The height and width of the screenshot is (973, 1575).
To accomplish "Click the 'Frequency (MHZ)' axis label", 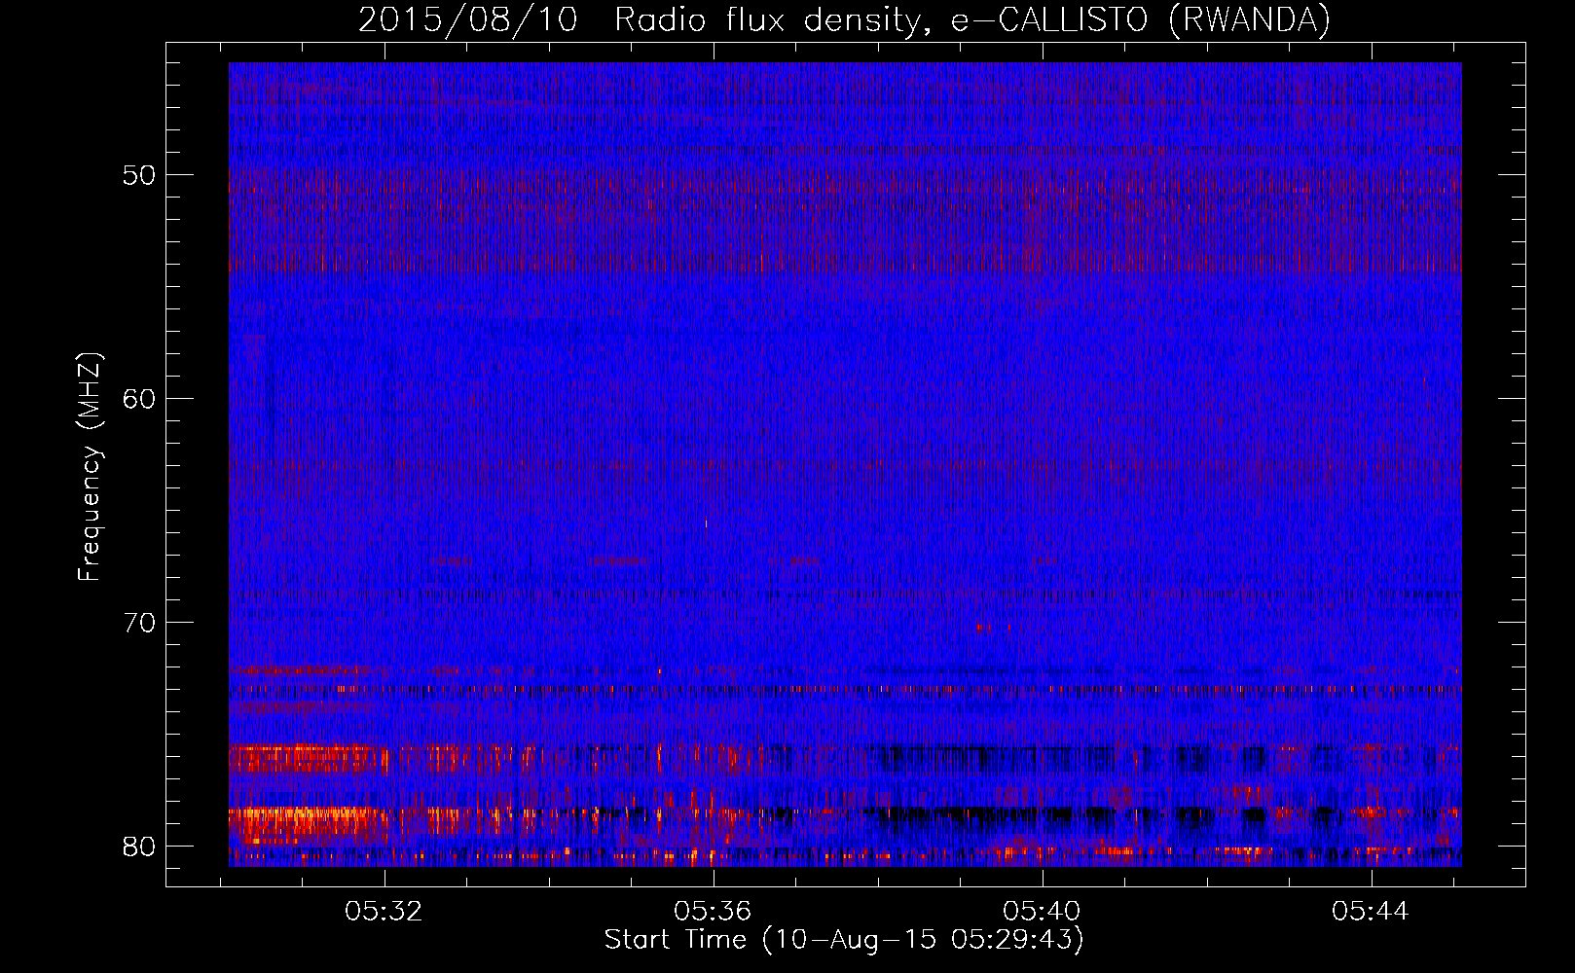I will tap(90, 467).
